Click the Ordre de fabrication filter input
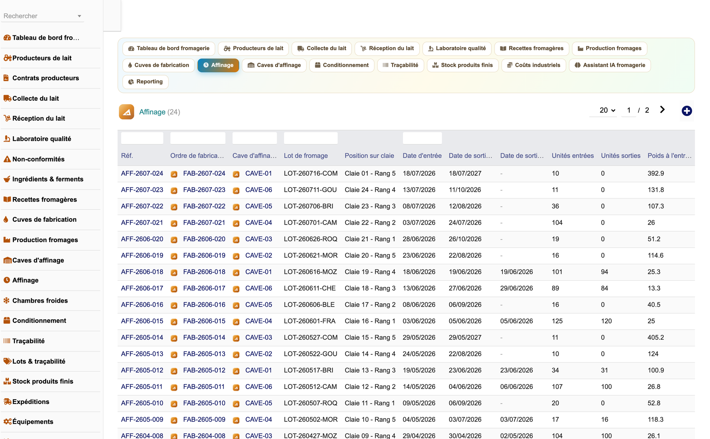 (x=198, y=138)
